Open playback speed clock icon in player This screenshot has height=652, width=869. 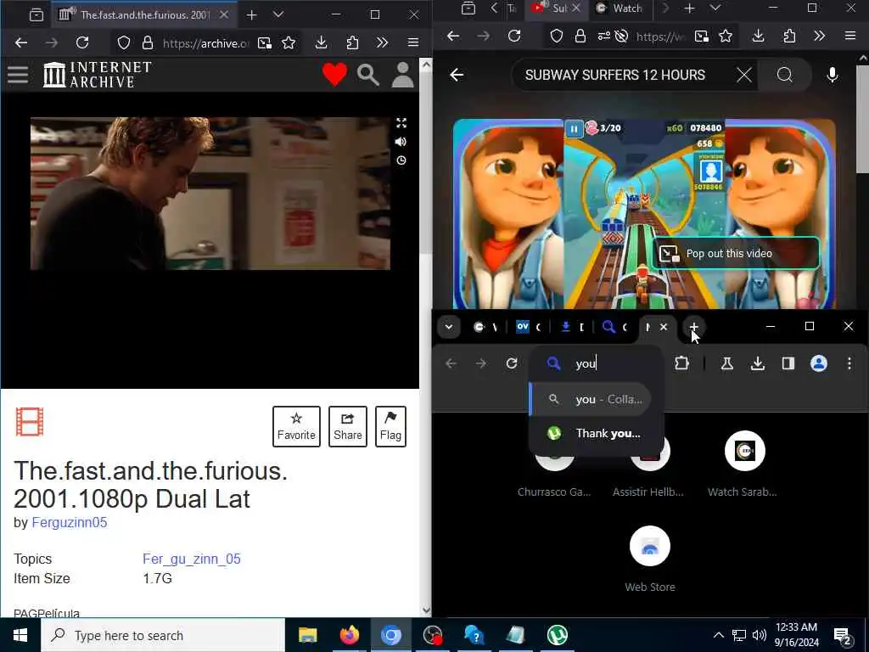(x=401, y=160)
